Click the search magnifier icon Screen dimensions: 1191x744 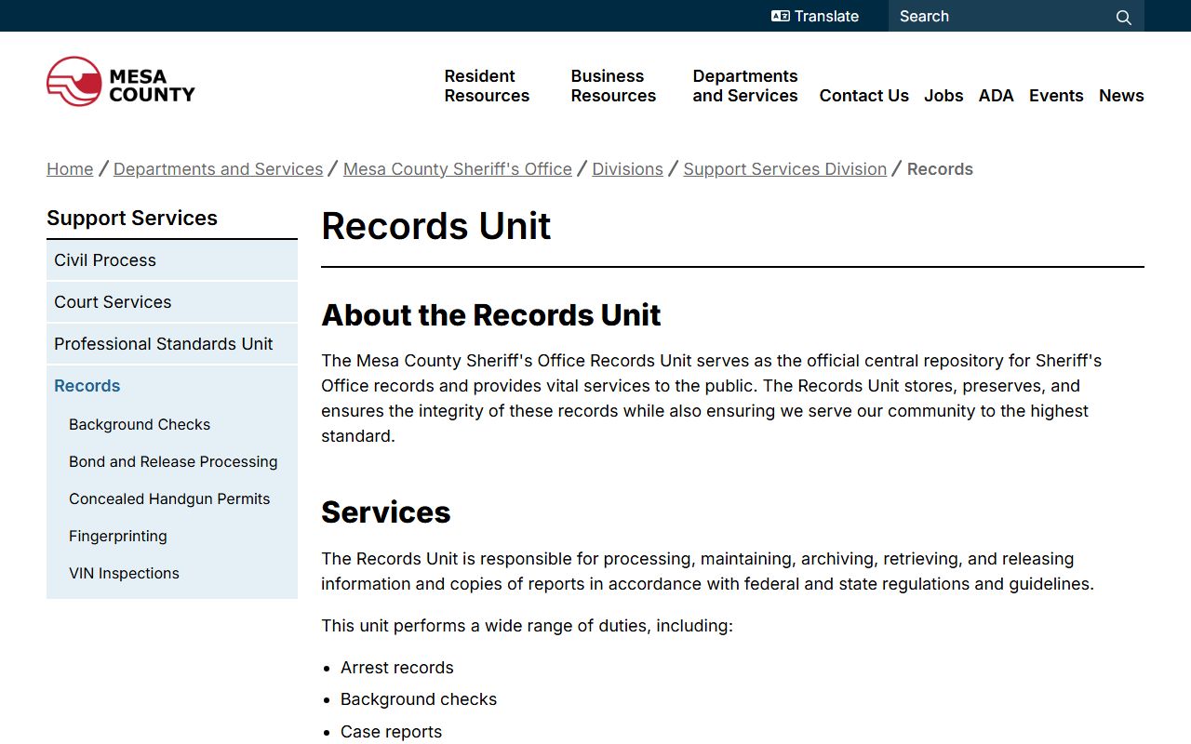(1124, 17)
